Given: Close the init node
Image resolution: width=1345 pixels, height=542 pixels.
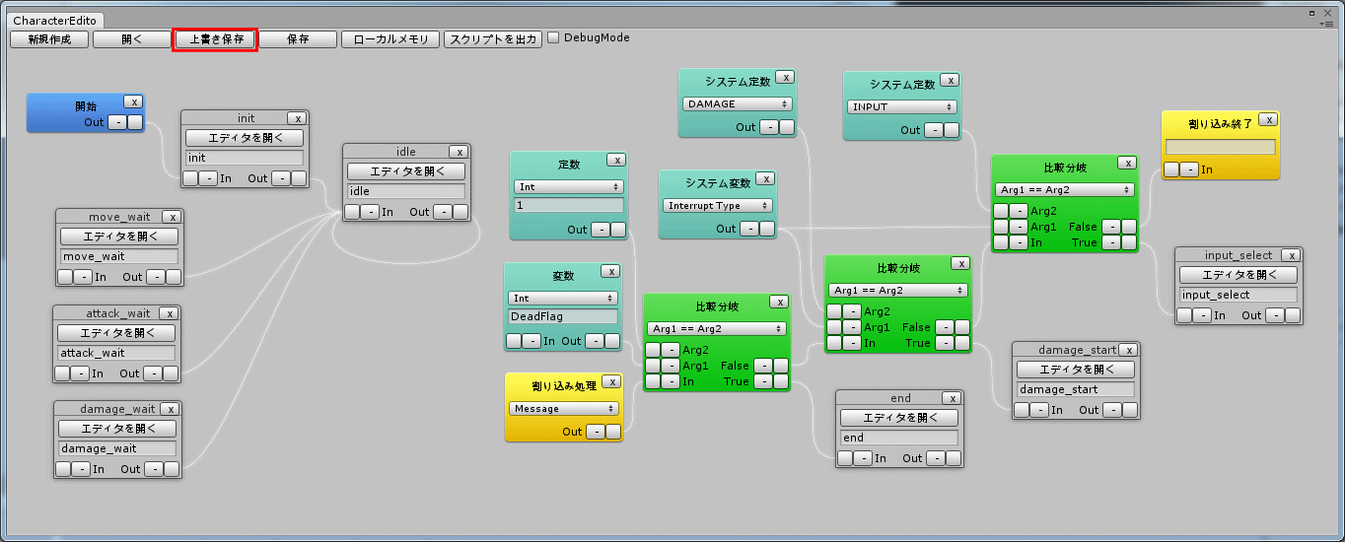Looking at the screenshot, I should pos(298,118).
